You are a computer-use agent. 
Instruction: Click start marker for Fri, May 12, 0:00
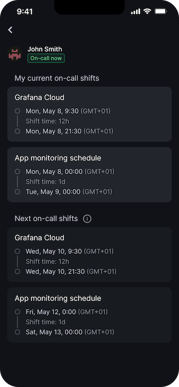(17, 312)
